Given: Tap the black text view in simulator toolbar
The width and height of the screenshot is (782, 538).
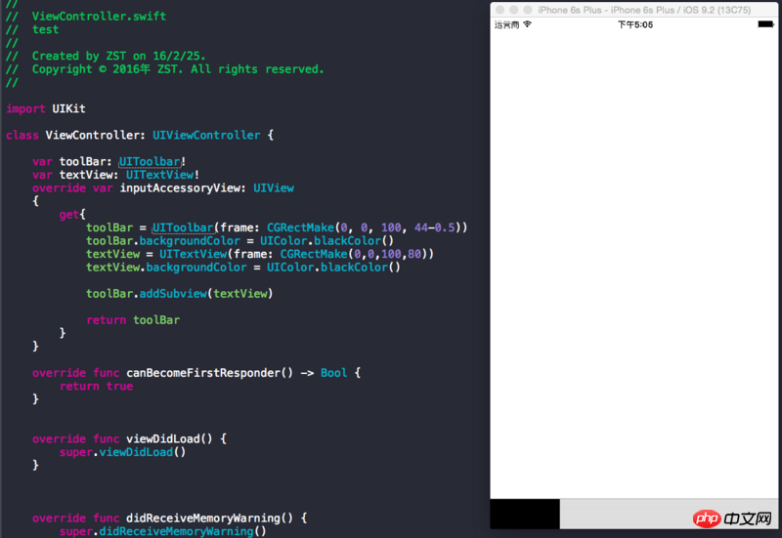Looking at the screenshot, I should [525, 514].
